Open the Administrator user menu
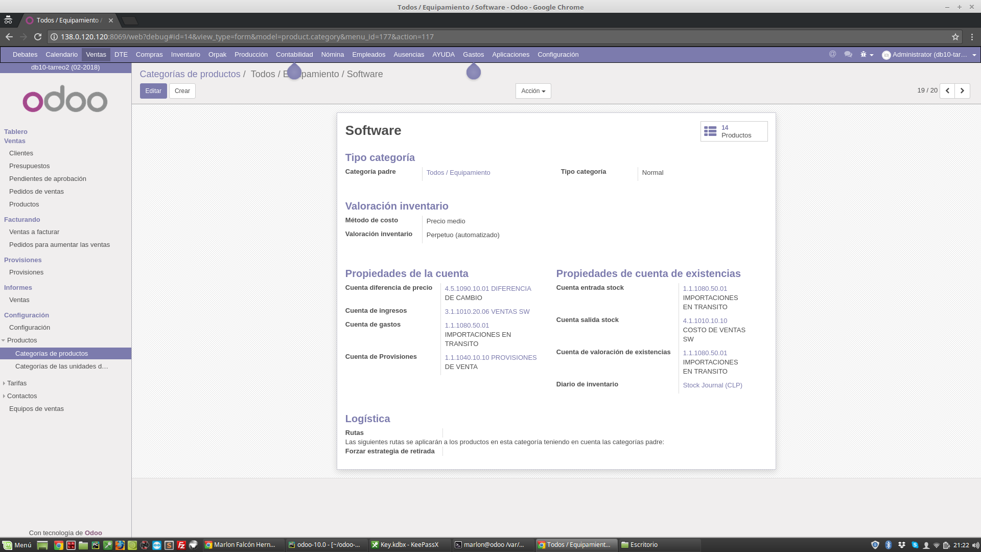The height and width of the screenshot is (552, 981). click(929, 55)
